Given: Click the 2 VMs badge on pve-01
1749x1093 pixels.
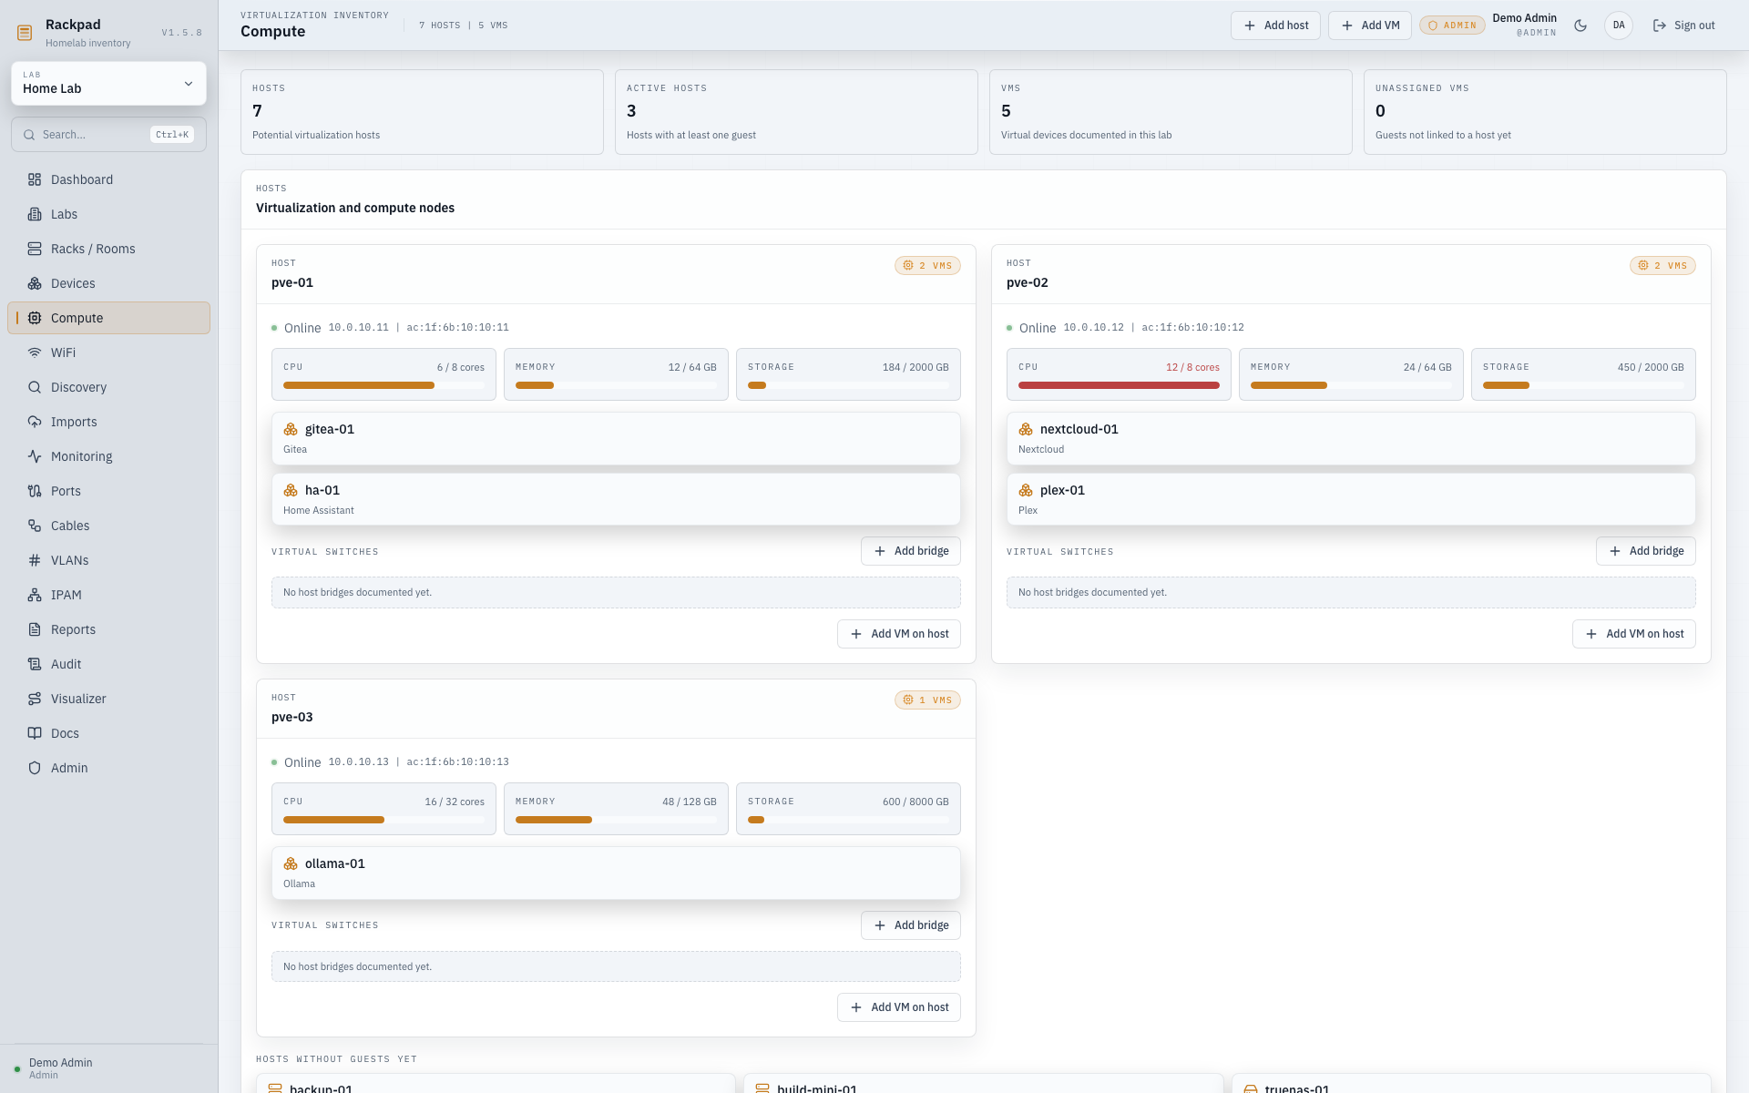Looking at the screenshot, I should tap(927, 266).
